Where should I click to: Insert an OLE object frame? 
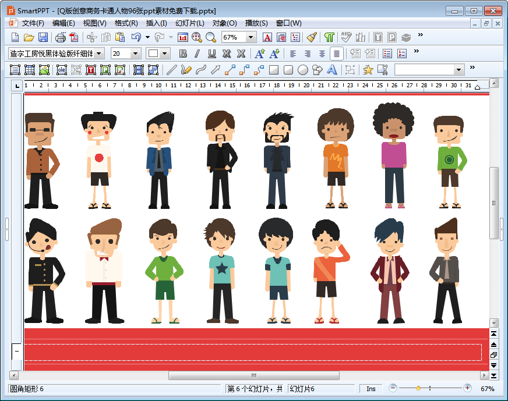62,70
